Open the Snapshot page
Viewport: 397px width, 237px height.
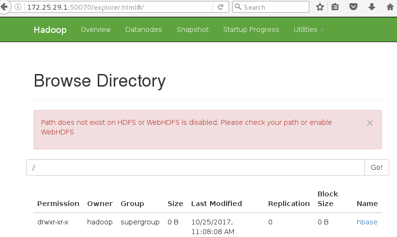point(193,30)
